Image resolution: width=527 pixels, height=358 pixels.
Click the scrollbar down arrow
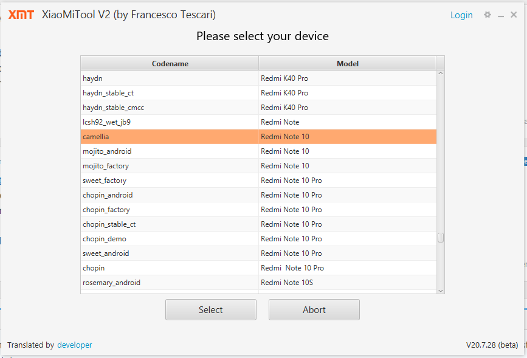pyautogui.click(x=441, y=291)
